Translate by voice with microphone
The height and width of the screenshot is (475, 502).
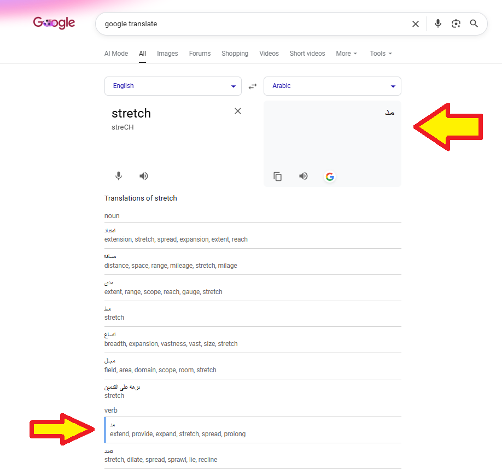coord(119,176)
